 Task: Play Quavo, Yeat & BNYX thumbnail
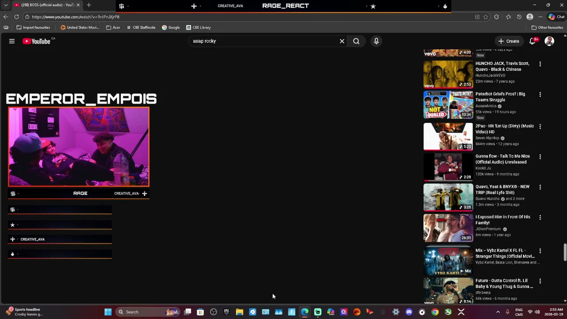pos(448,197)
